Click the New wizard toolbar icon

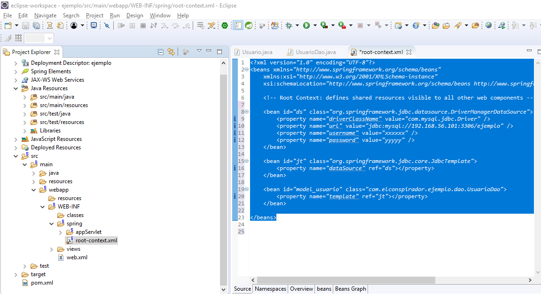(x=8, y=25)
